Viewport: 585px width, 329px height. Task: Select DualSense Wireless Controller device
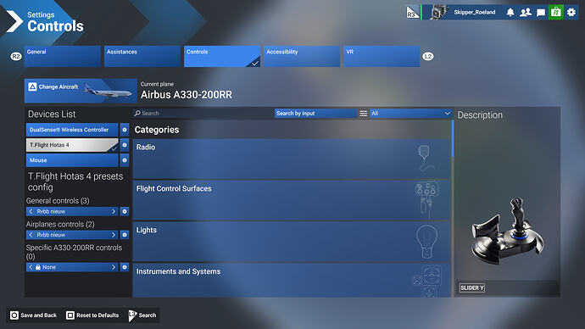(x=72, y=130)
